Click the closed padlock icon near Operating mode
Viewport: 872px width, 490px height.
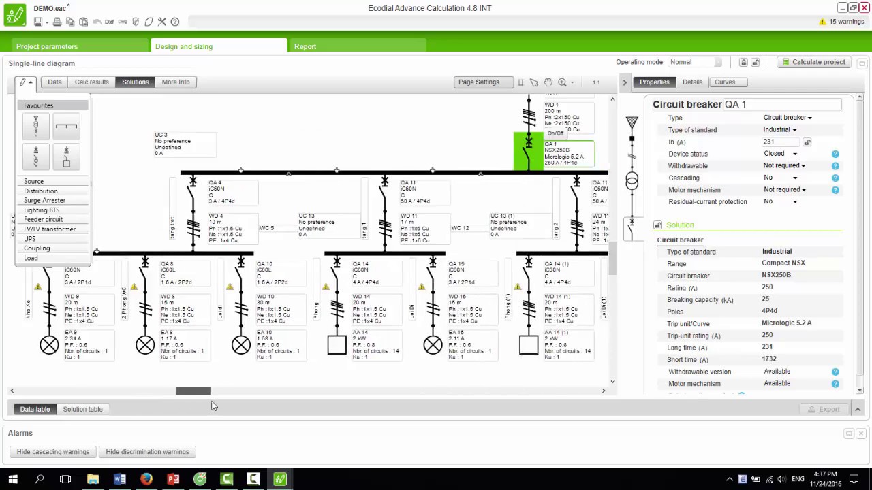tap(743, 62)
